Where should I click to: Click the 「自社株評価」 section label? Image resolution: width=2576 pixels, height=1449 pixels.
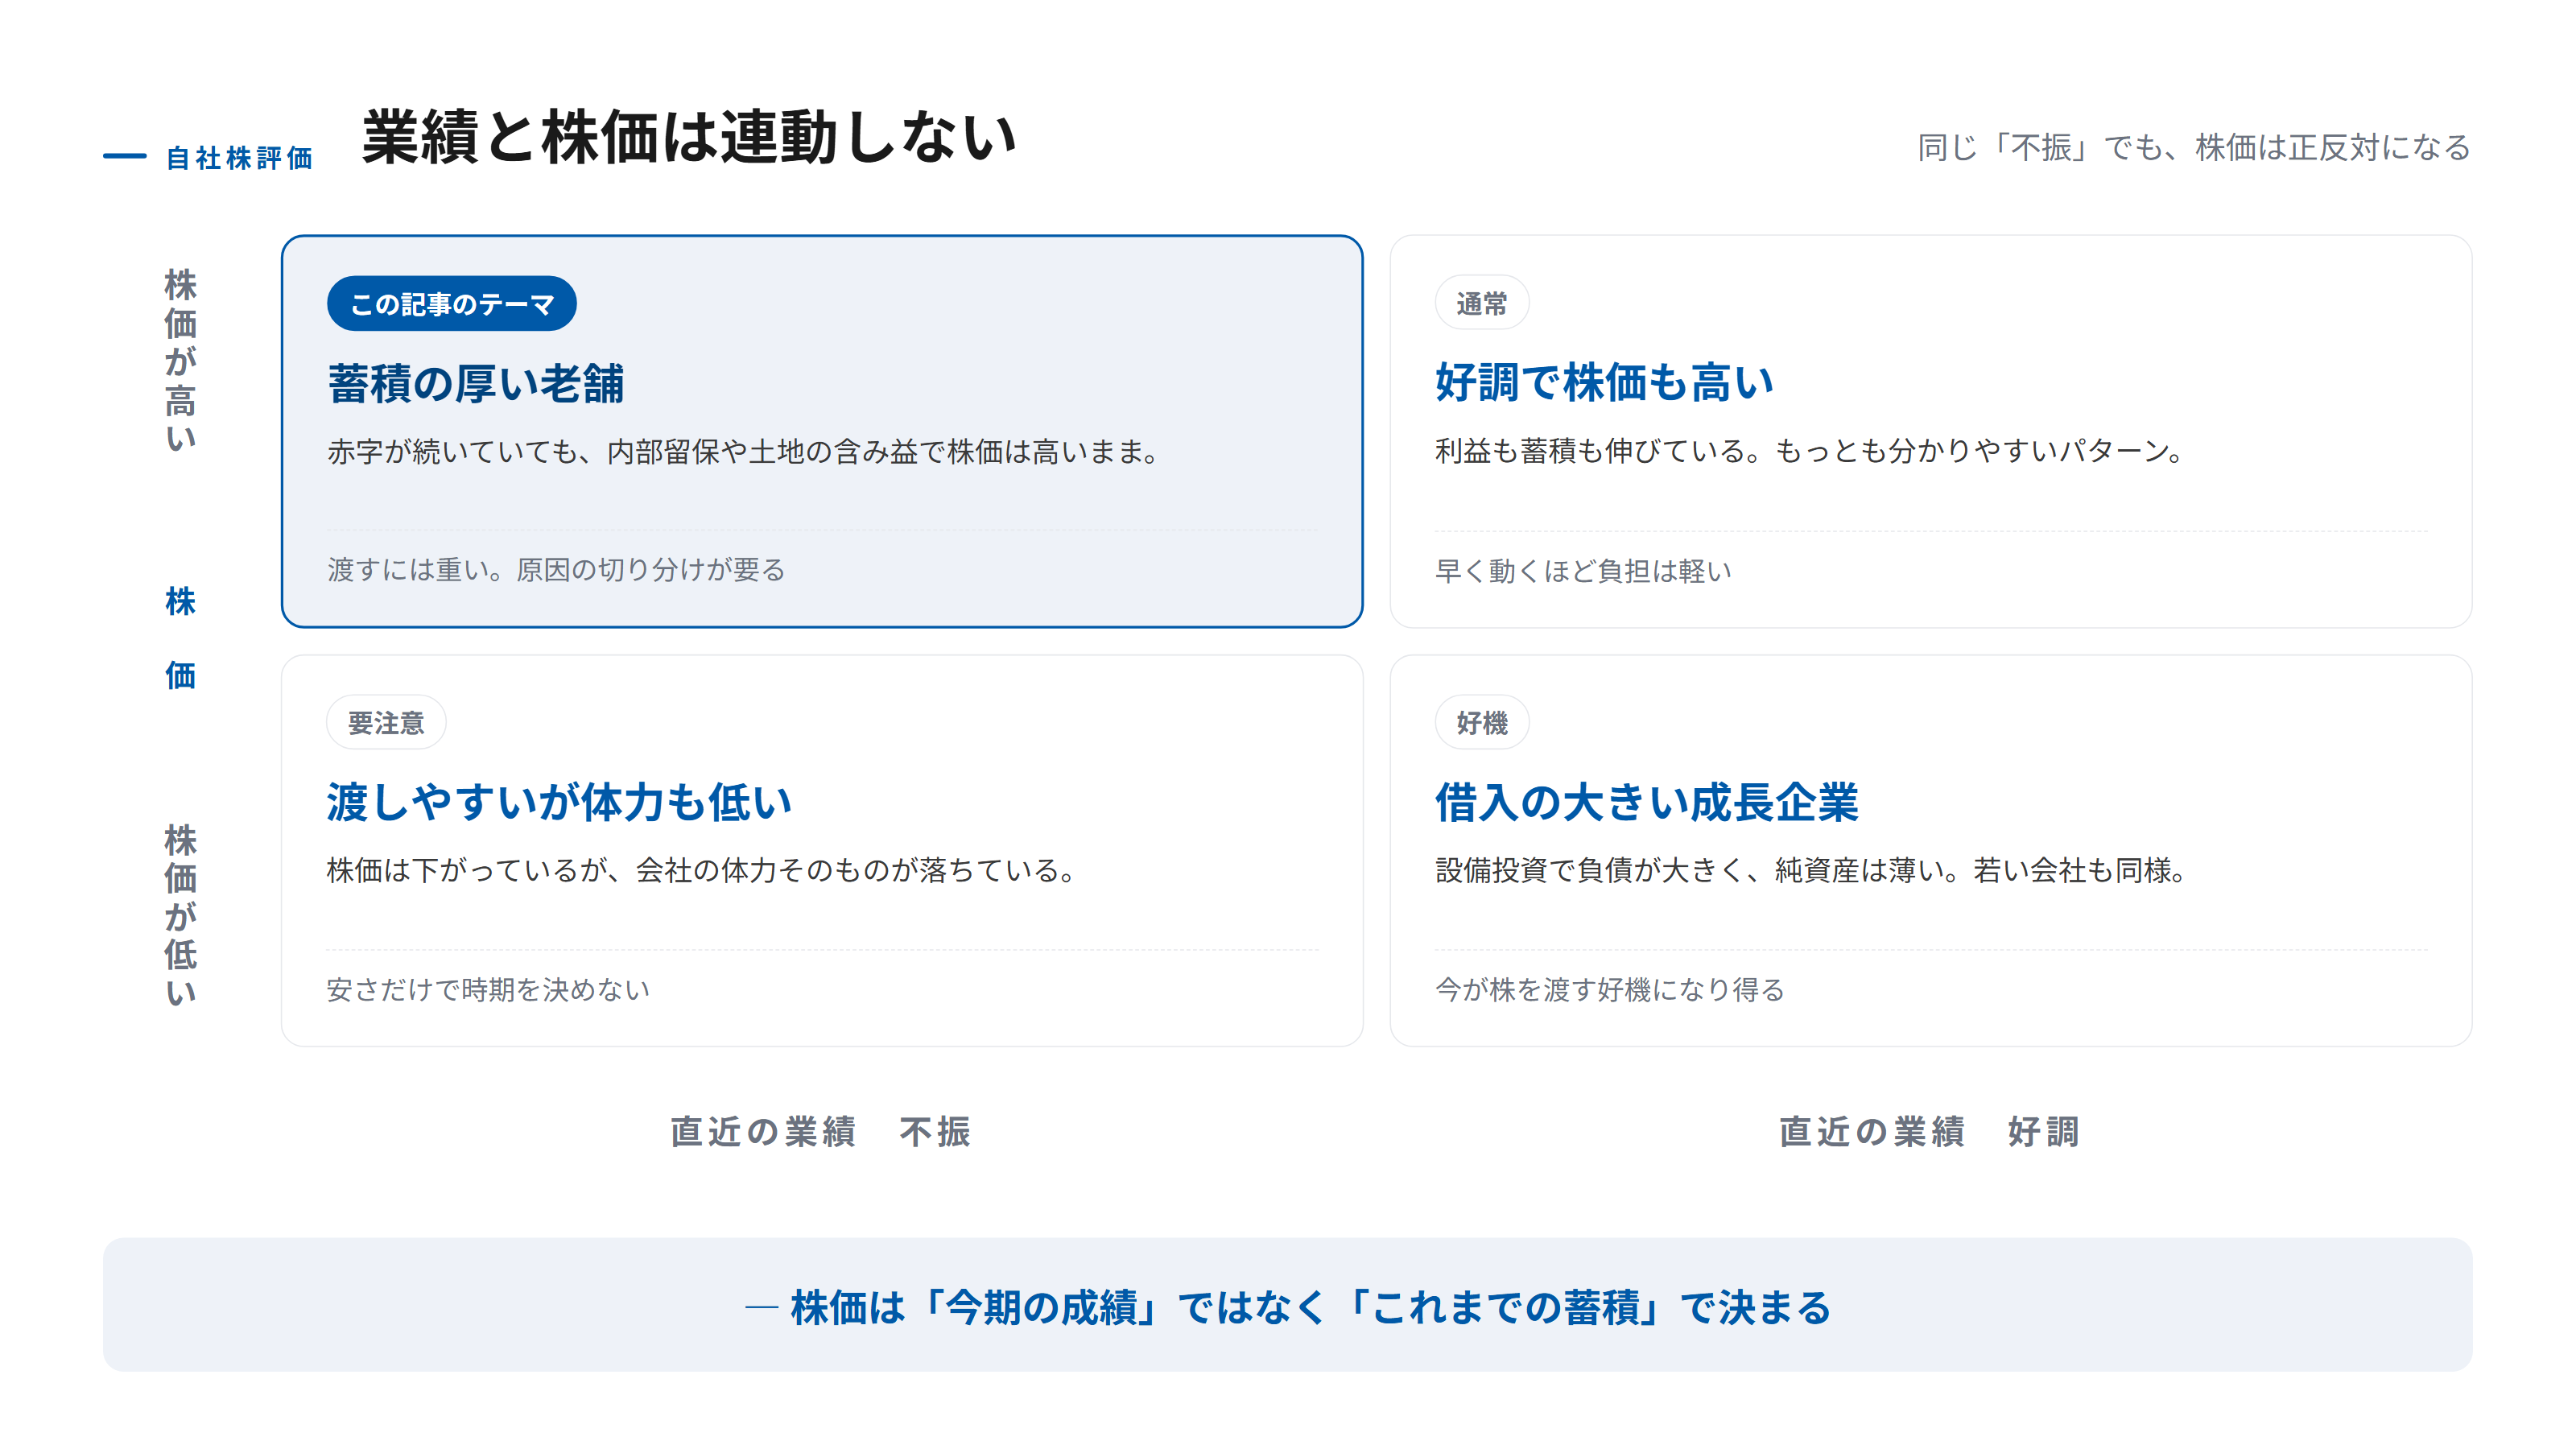point(240,158)
